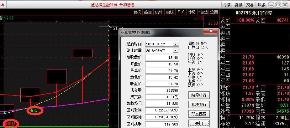This screenshot has width=290, height=128.
Task: Open the 资讯 menu
Action: [x=238, y=5]
